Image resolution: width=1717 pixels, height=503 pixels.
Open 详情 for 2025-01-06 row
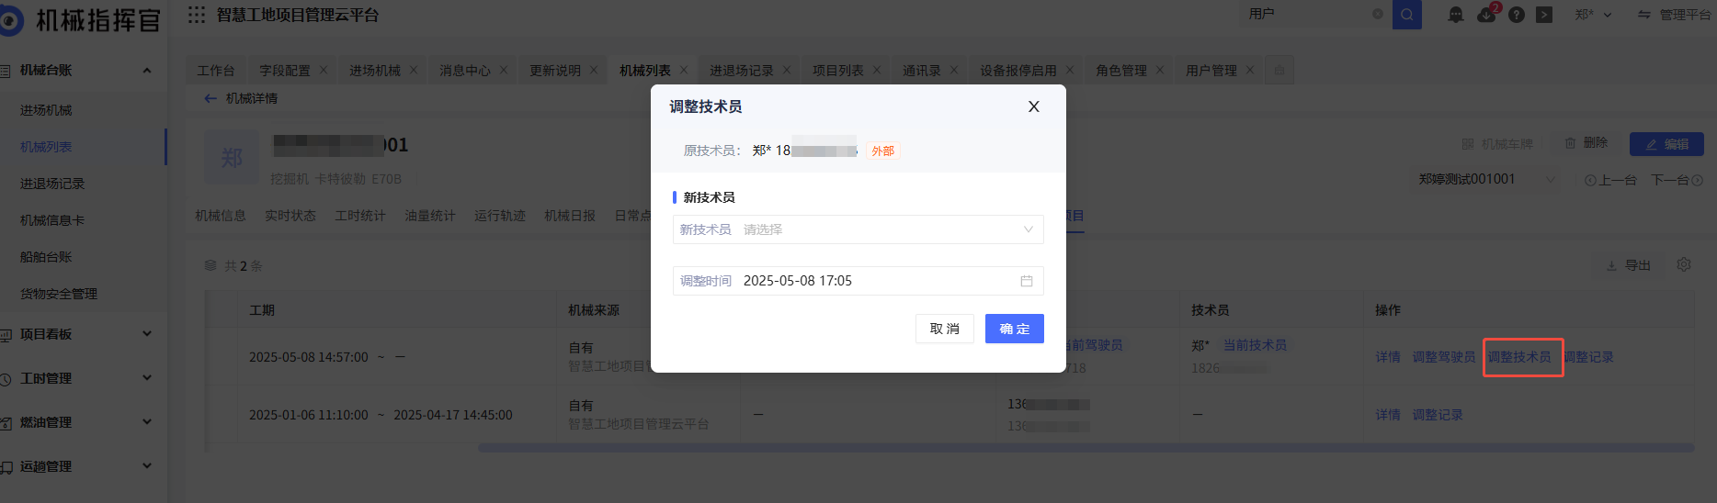(1388, 415)
